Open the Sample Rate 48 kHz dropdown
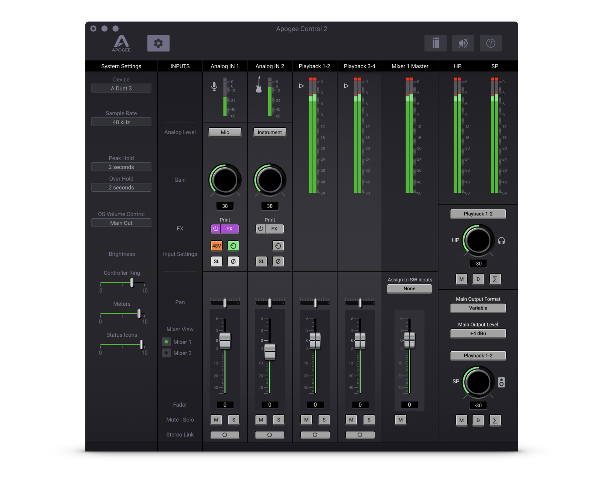 (121, 122)
